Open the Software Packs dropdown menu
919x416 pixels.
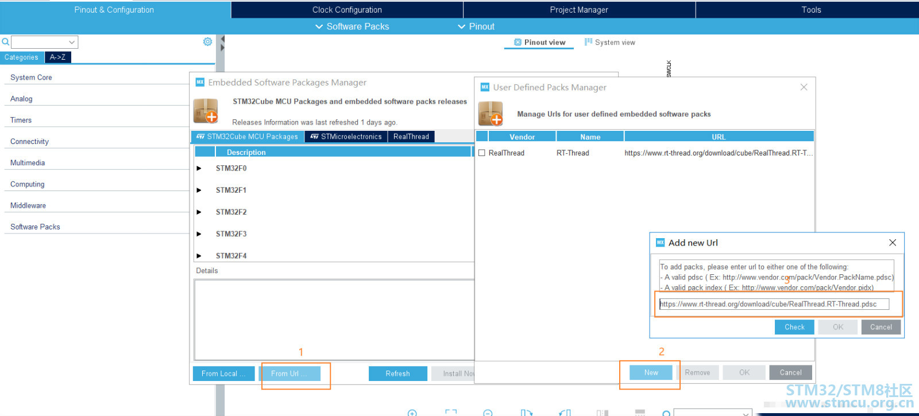click(x=352, y=26)
